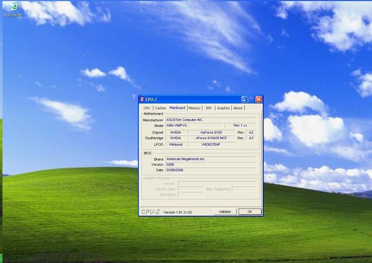372x263 pixels.
Task: Click the OK button
Action: tap(250, 212)
